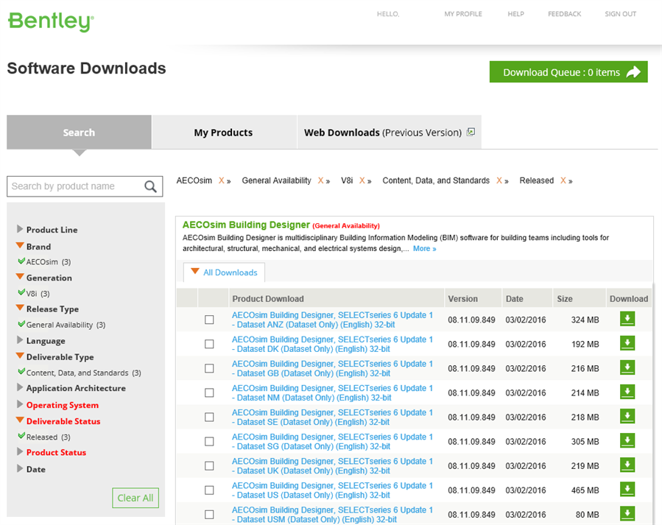Viewport: 662px width, 525px height.
Task: Uncheck Released deliverable status filter
Action: [x=21, y=436]
